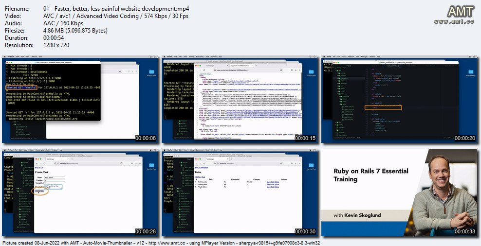
Task: Open Bookmarks menu in 00:00:30 thumbnail
Action: (200, 150)
